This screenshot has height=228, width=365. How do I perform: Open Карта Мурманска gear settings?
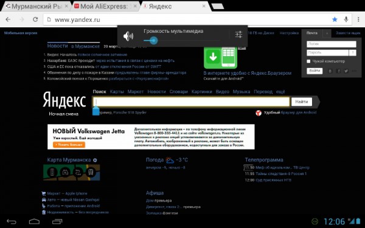pyautogui.click(x=95, y=160)
